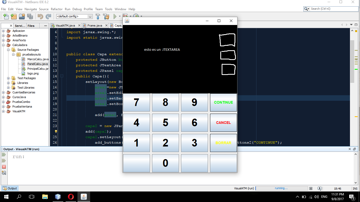Collapse the Calculadora project node
The width and height of the screenshot is (360, 202).
3,45
